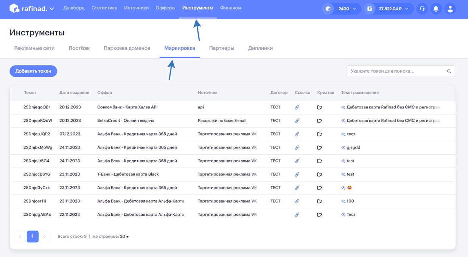Go to Статистика in top navigation
The image size is (468, 257).
click(x=104, y=8)
